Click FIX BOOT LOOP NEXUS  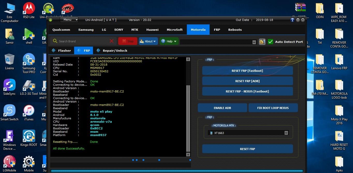273,108
